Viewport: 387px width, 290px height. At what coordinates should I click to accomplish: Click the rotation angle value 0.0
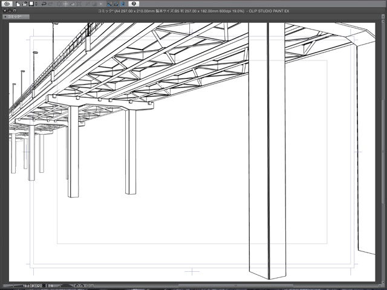tap(51, 286)
